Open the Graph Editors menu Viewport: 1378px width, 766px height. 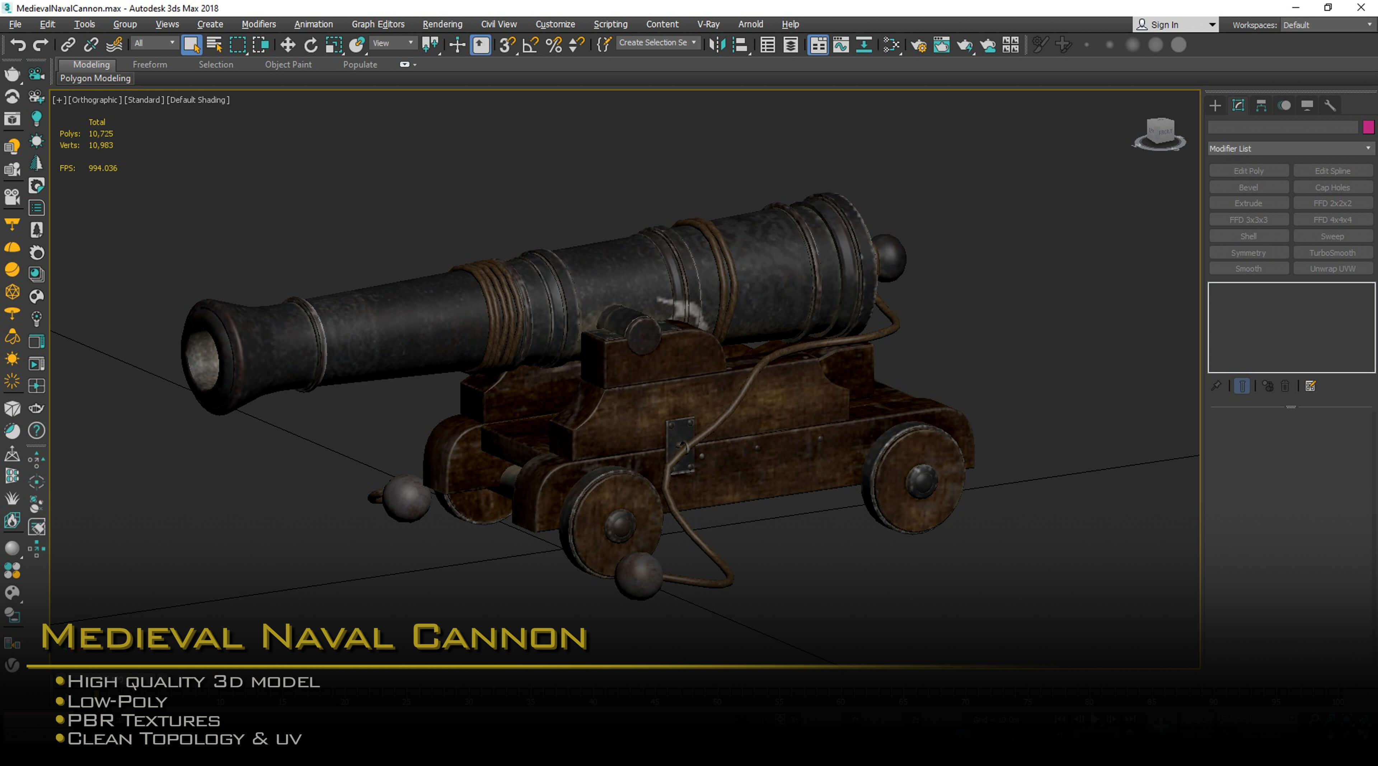tap(378, 24)
